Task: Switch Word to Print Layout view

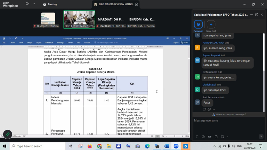Action: tap(157, 136)
